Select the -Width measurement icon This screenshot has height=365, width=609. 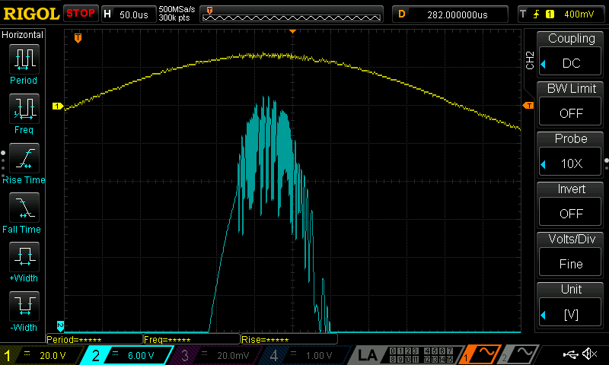(x=24, y=306)
